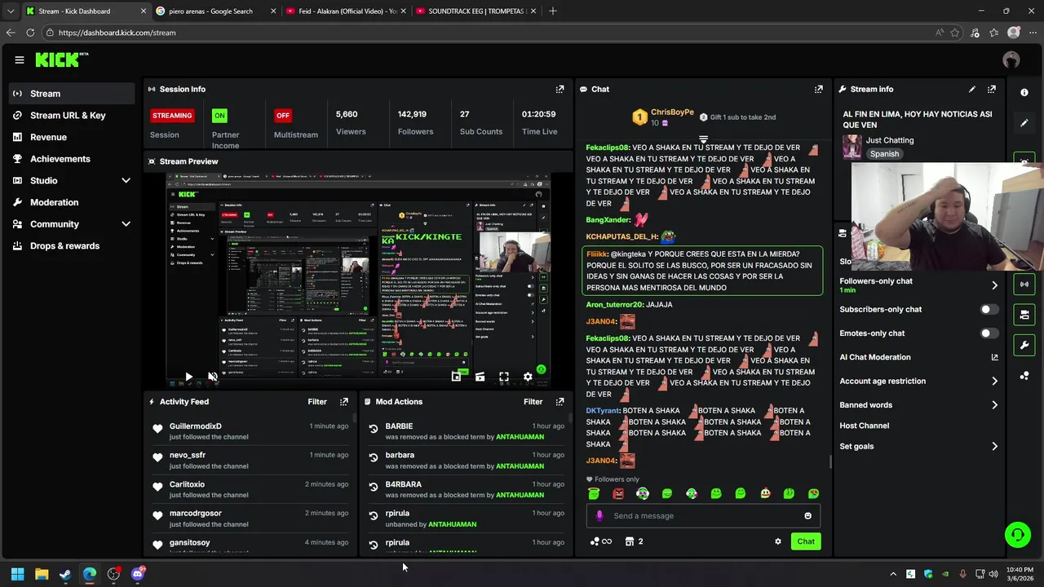Screen dimensions: 1044x587
Task: Open Revenue page
Action: [x=73, y=137]
